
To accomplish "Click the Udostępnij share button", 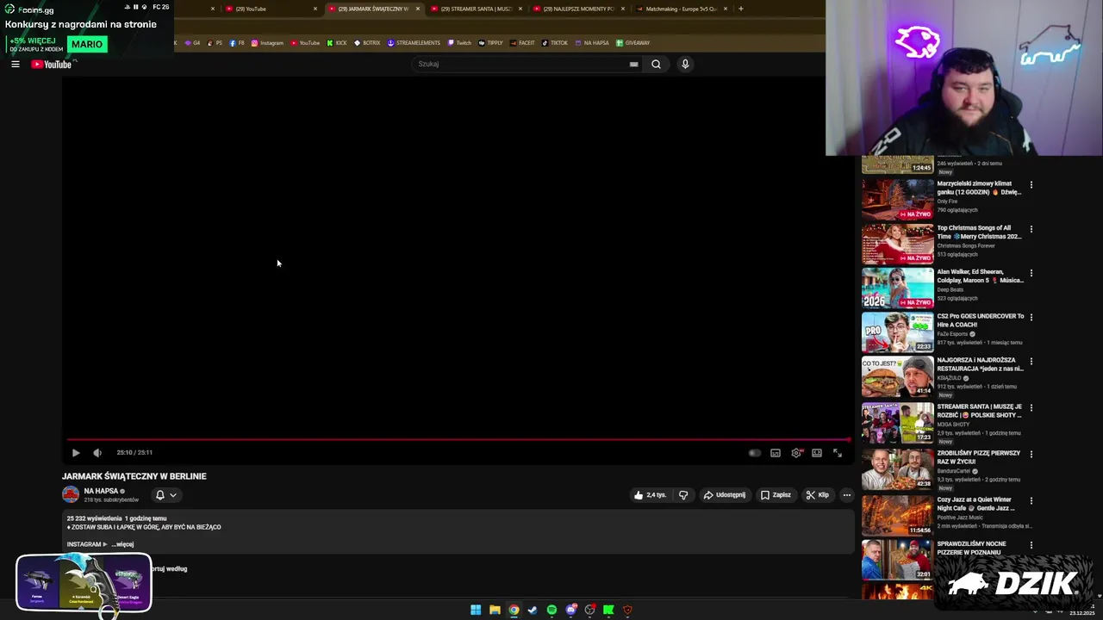I will [x=724, y=495].
